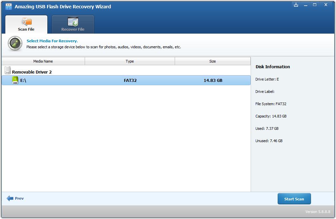
Task: Click the USB app logo in title bar
Action: (9, 7)
